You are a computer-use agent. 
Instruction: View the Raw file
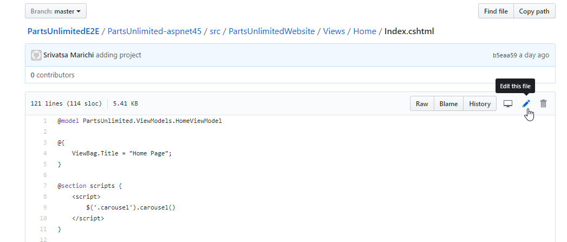point(422,104)
